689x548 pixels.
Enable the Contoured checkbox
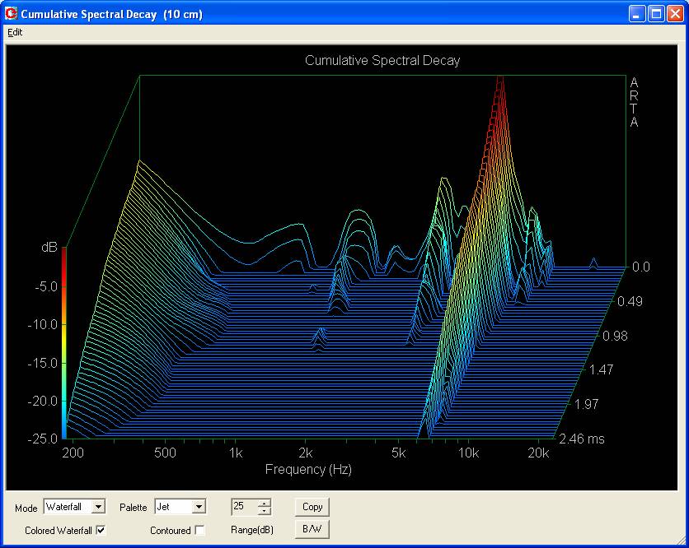click(x=199, y=531)
